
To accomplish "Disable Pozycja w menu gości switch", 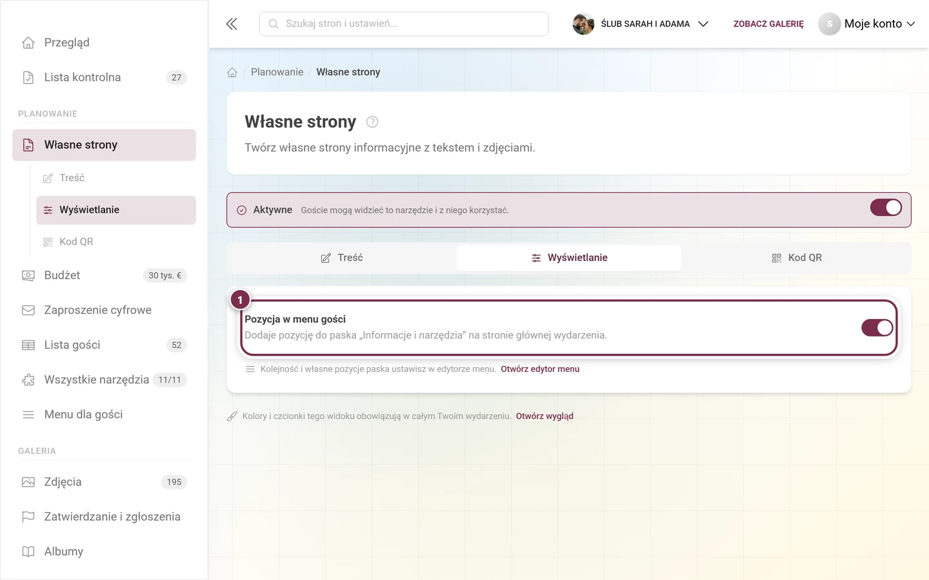I will point(877,327).
